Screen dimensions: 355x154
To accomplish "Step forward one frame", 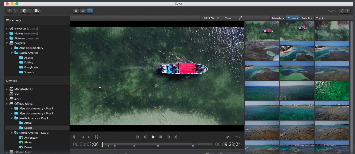I will point(169,137).
